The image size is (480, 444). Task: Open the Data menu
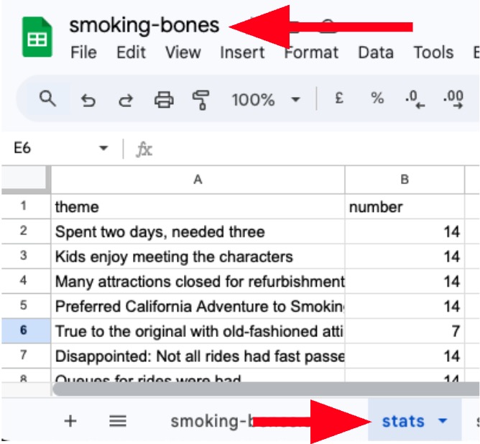point(376,52)
